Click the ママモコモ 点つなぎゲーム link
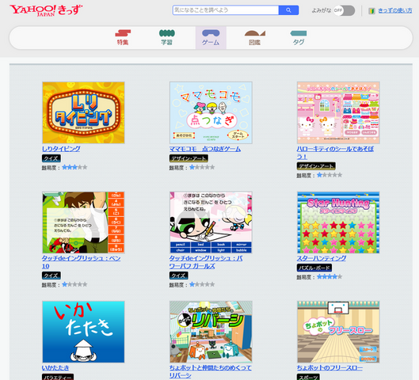 tap(205, 149)
